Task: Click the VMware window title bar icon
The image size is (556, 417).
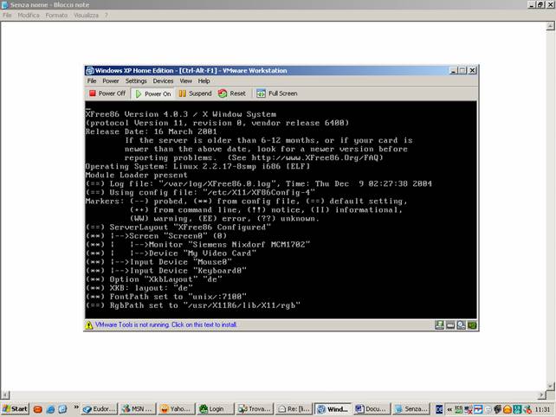Action: pyautogui.click(x=90, y=70)
